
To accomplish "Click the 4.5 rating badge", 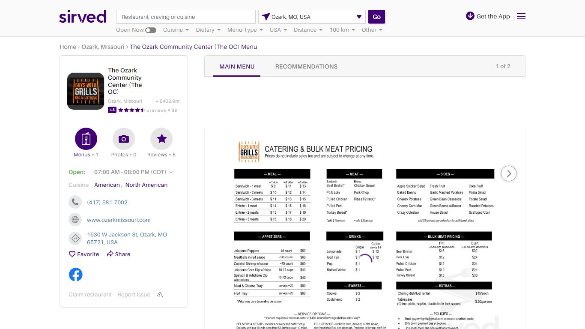I will [112, 110].
